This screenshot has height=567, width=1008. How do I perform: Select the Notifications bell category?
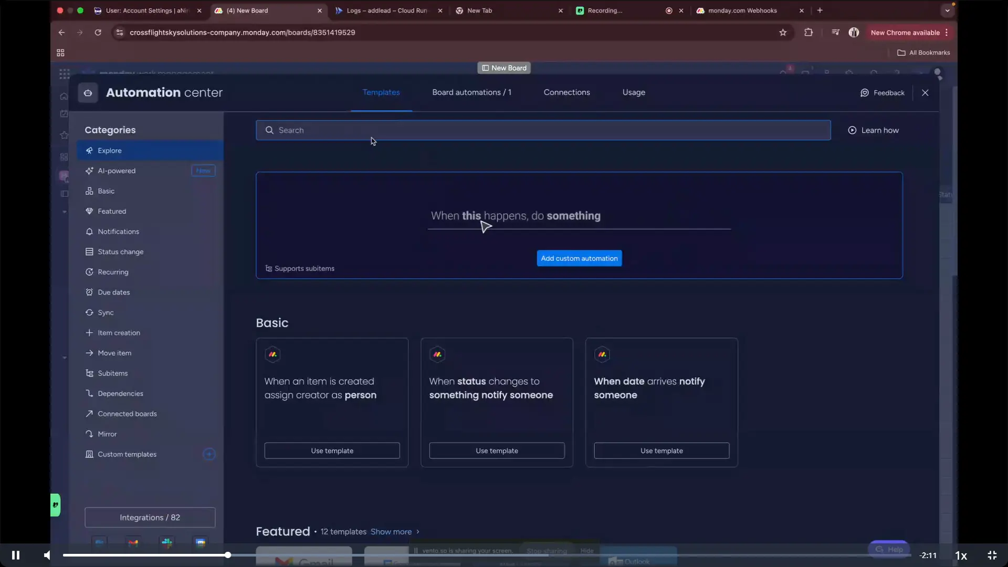pos(118,232)
